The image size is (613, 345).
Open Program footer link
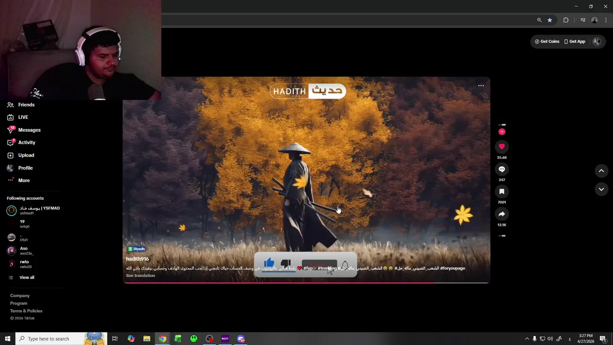(x=19, y=303)
